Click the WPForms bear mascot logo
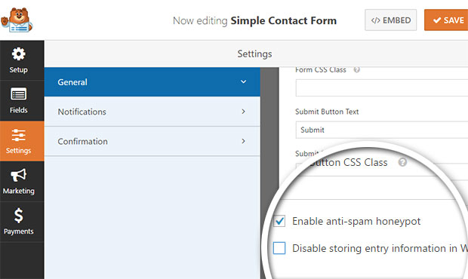The image size is (468, 279). pyautogui.click(x=17, y=20)
